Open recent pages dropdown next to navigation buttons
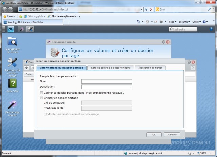 click(x=15, y=9)
